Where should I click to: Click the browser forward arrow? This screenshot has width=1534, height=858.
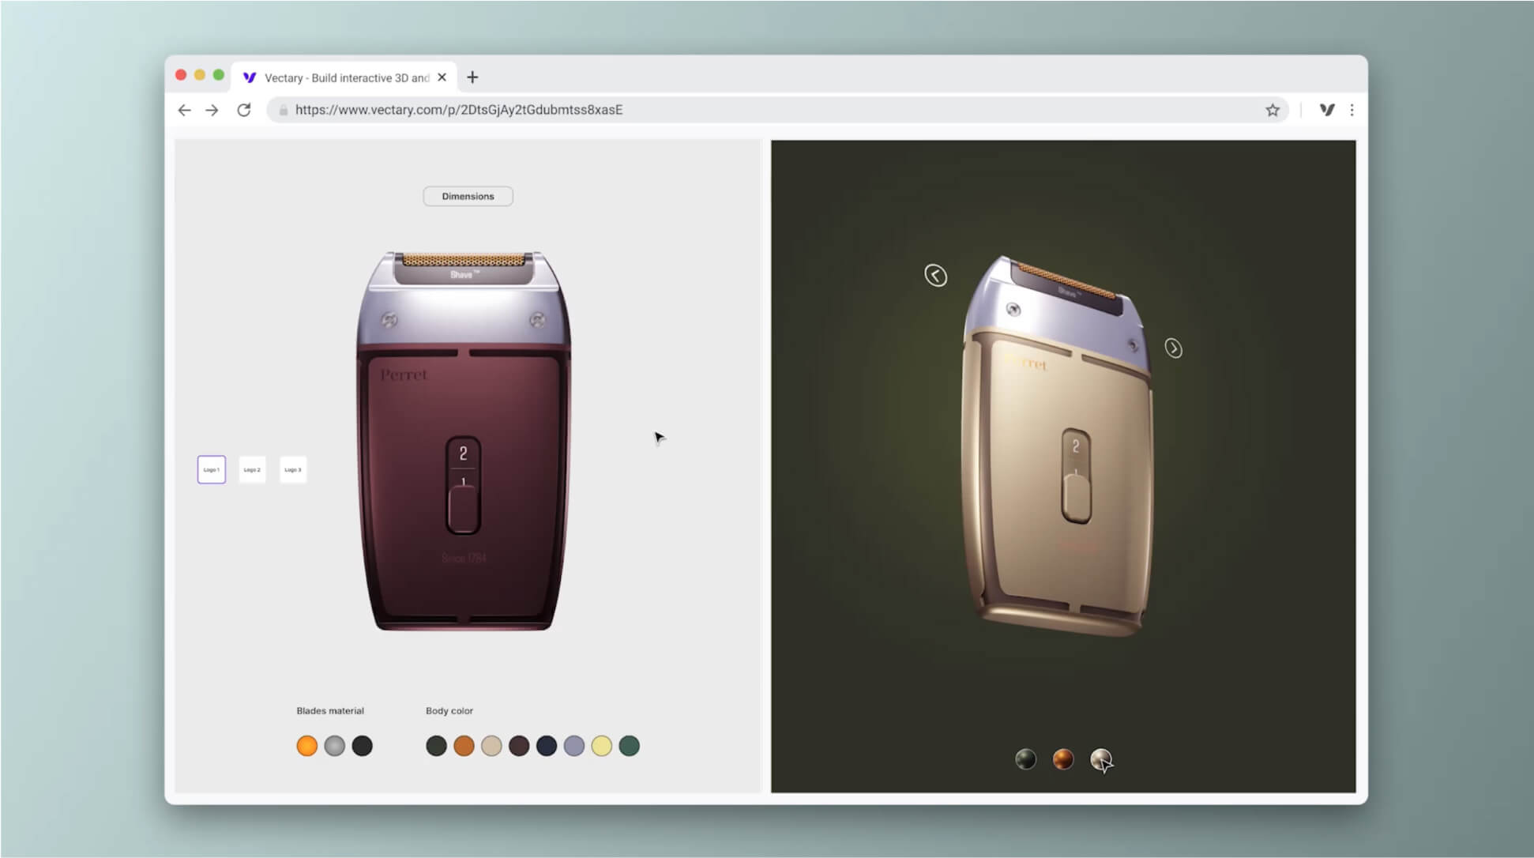point(212,110)
